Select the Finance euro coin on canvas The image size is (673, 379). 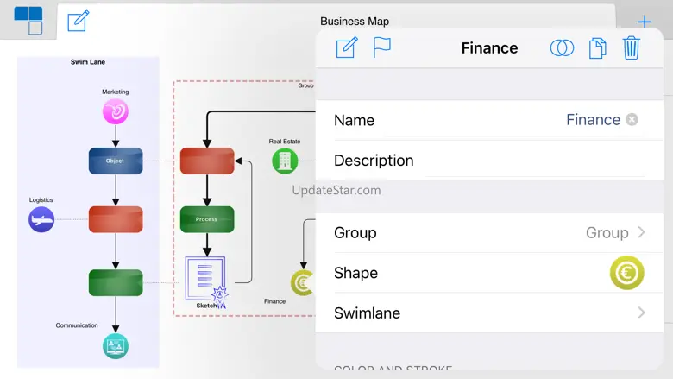(303, 282)
